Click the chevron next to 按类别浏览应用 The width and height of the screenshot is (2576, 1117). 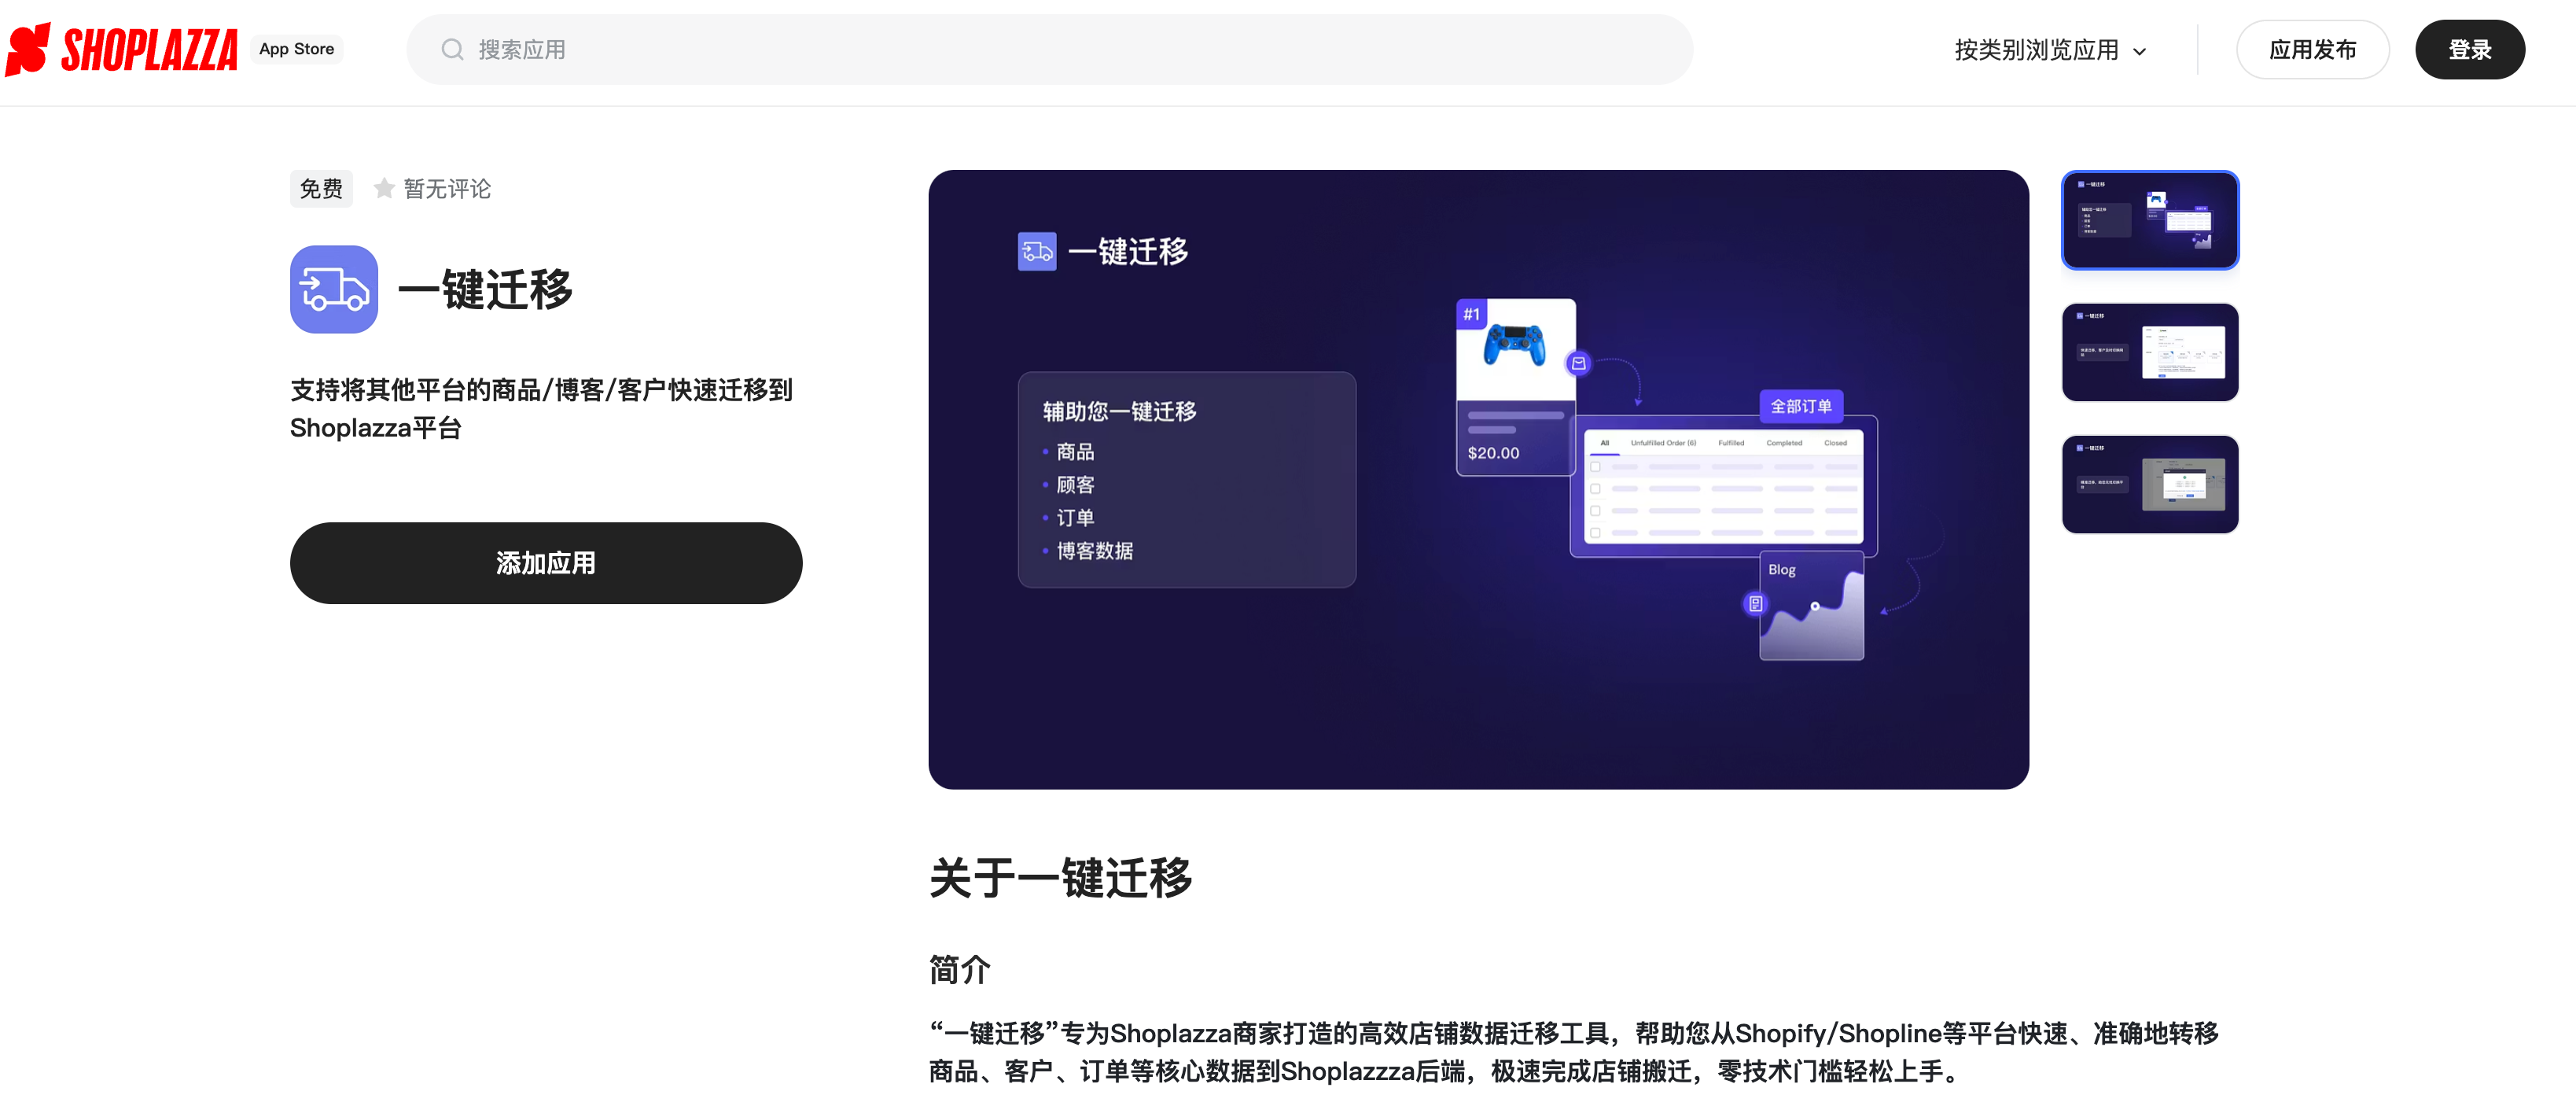click(2139, 51)
